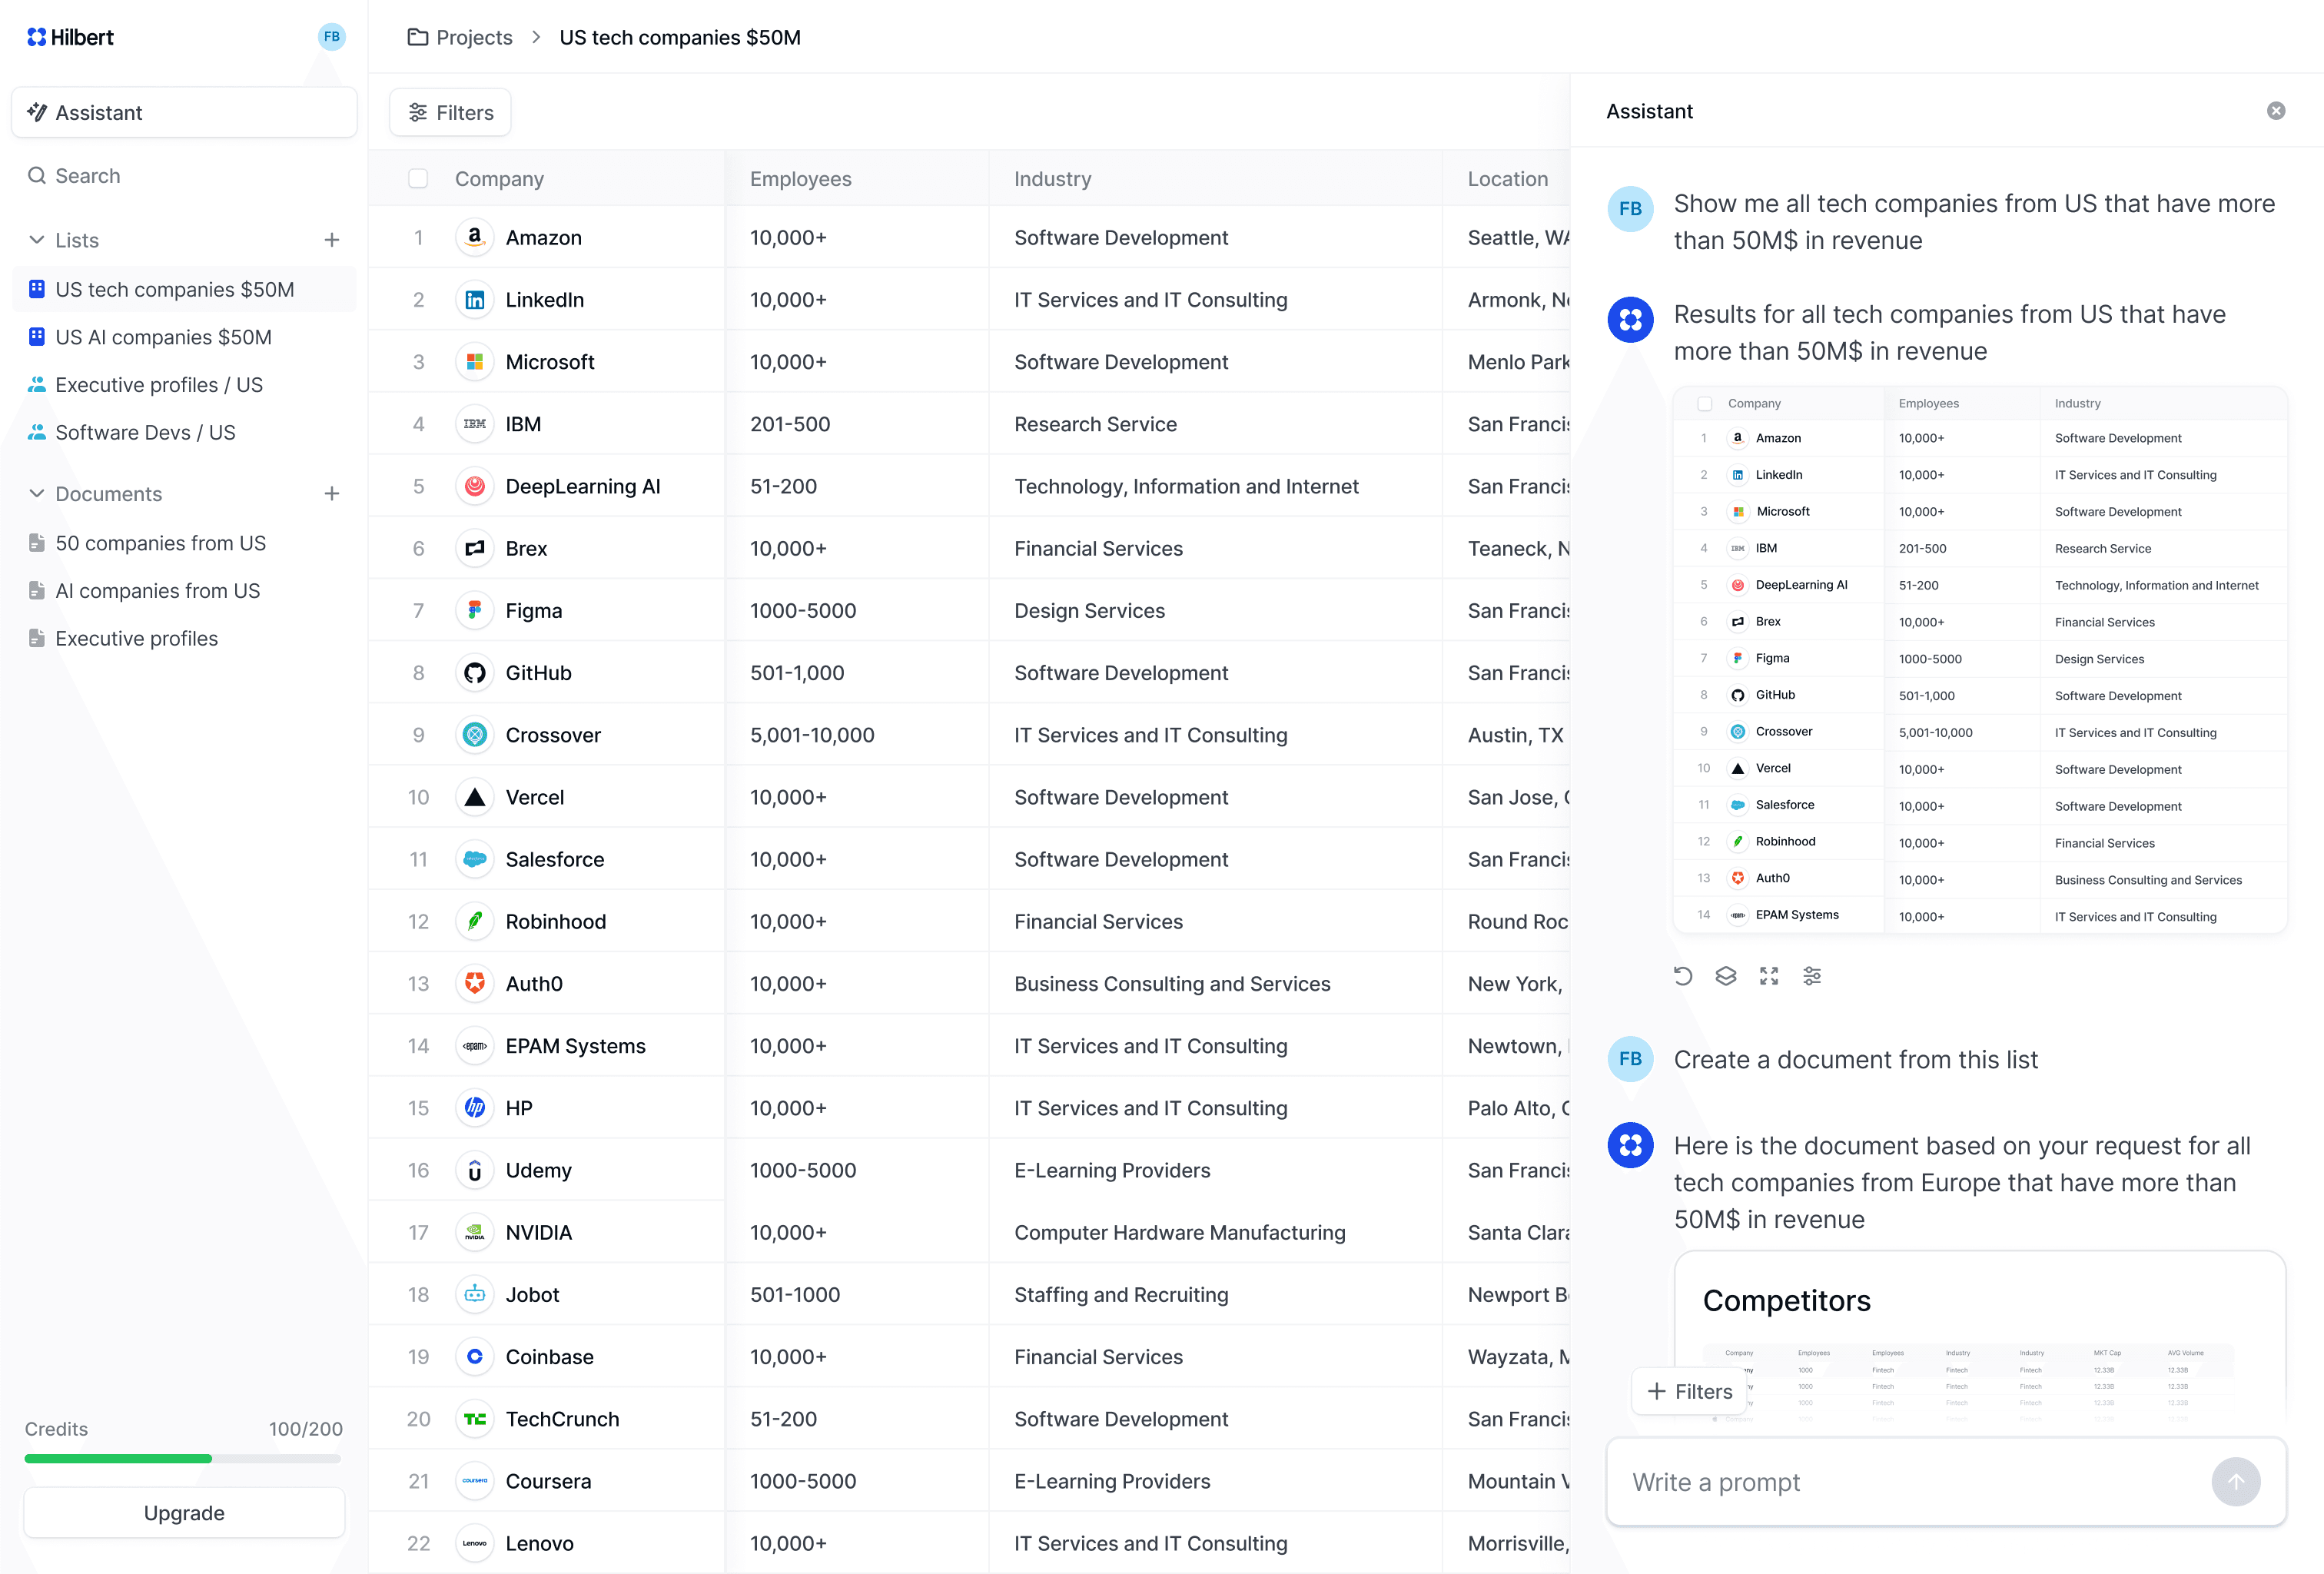This screenshot has width=2324, height=1574.
Task: Click the Upgrade button
Action: [184, 1513]
